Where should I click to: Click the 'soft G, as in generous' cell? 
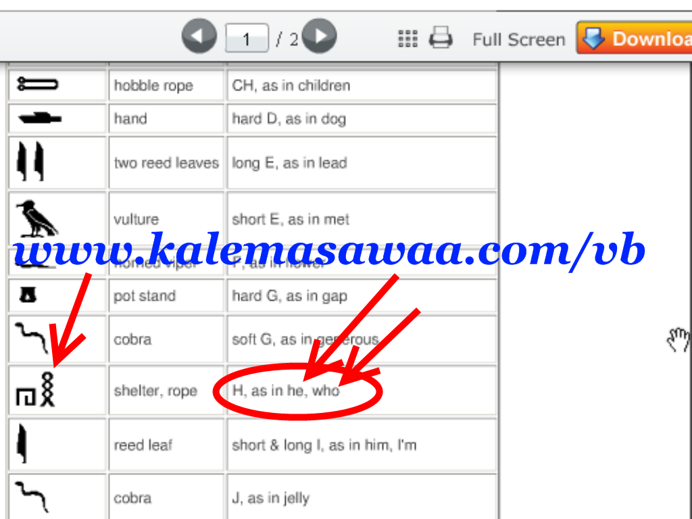362,339
